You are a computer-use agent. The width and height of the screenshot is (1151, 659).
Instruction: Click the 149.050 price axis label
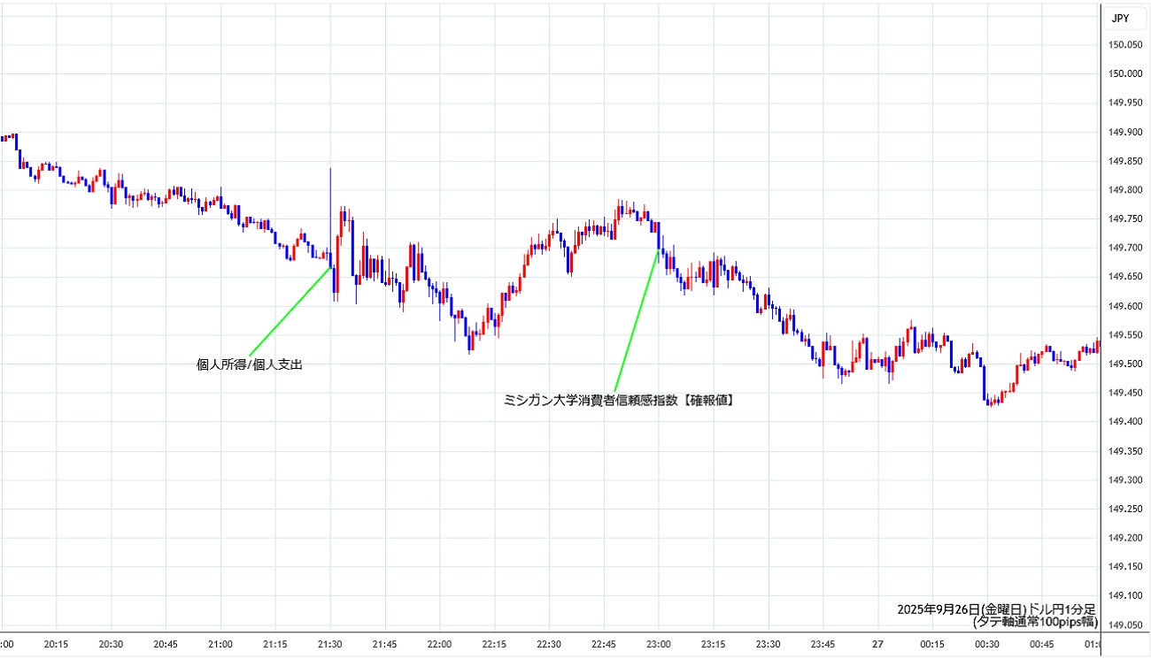(x=1125, y=626)
